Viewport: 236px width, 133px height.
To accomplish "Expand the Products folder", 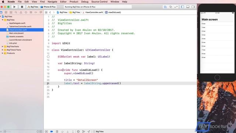I will (3, 53).
